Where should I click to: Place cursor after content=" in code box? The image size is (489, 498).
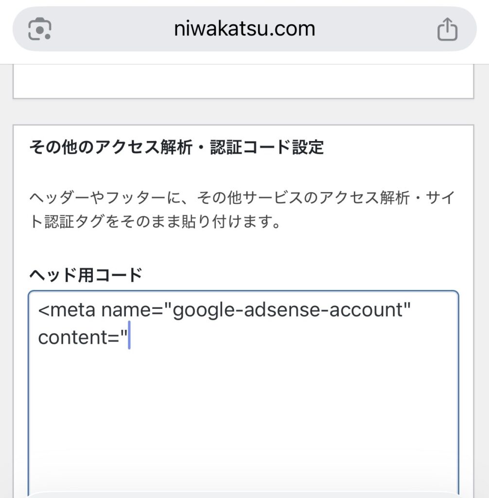tap(129, 338)
